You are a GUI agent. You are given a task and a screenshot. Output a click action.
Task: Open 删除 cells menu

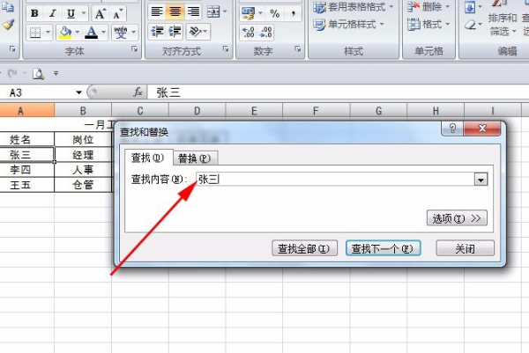[428, 6]
